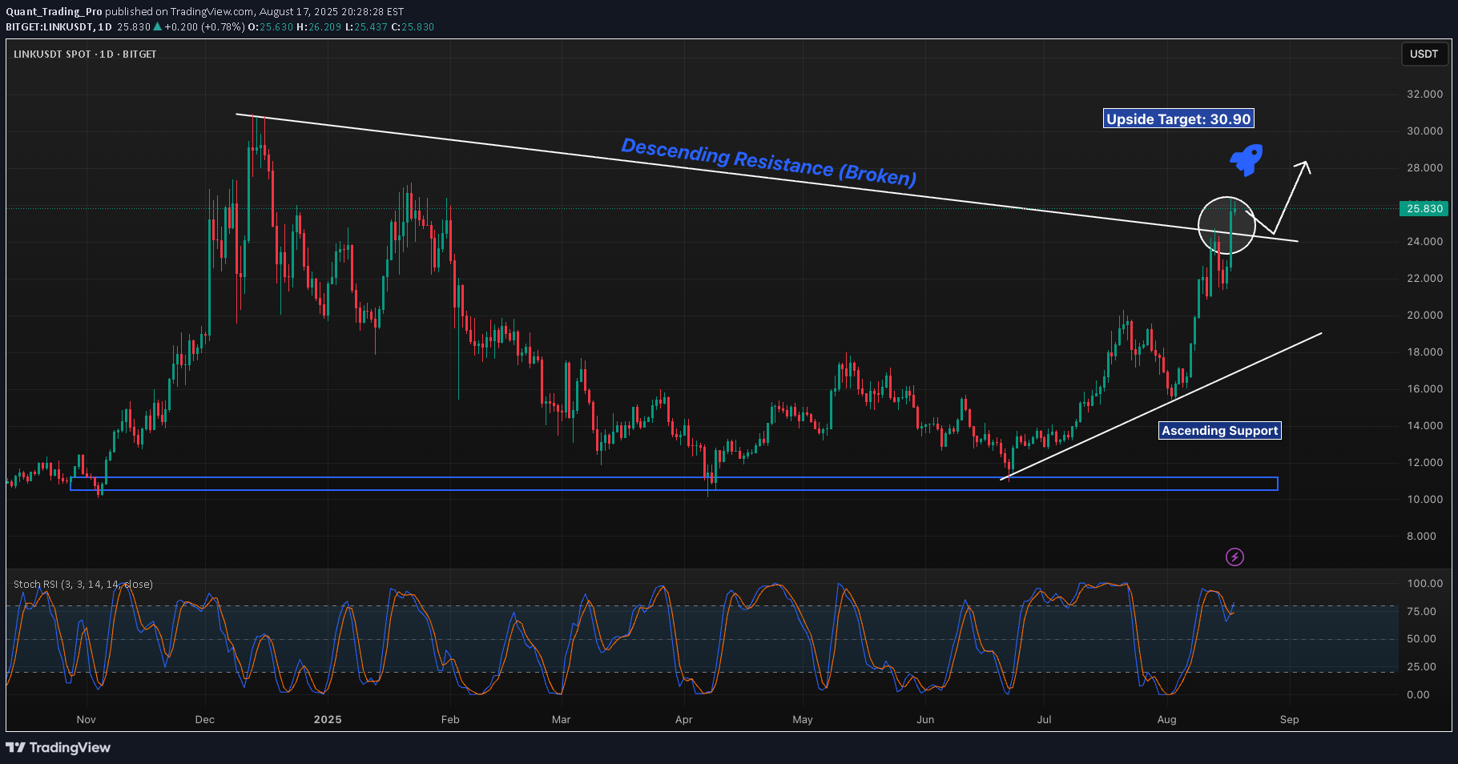Click the Mar label on time axis
Viewport: 1458px width, 764px height.
click(562, 719)
